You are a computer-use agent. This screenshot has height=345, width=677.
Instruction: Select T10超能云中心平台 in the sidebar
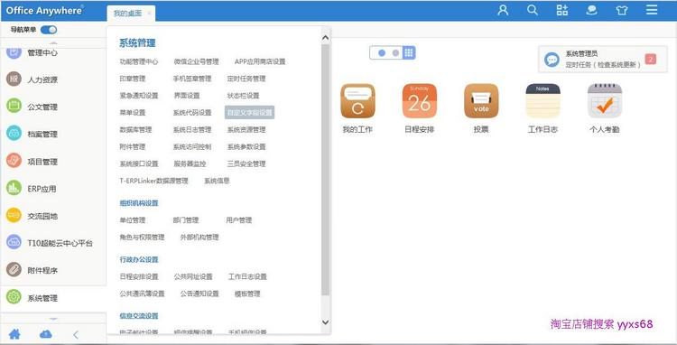60,243
